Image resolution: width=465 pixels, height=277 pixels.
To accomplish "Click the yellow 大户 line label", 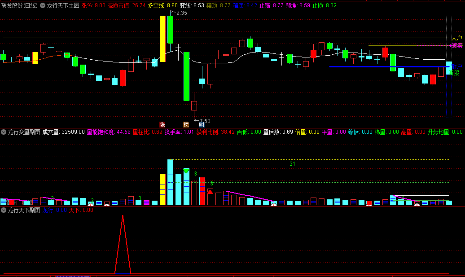I will (x=457, y=38).
